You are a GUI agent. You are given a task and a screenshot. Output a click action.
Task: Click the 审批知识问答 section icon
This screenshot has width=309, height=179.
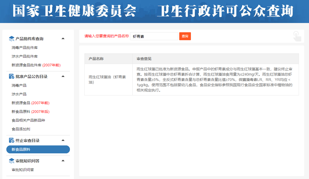(12, 161)
